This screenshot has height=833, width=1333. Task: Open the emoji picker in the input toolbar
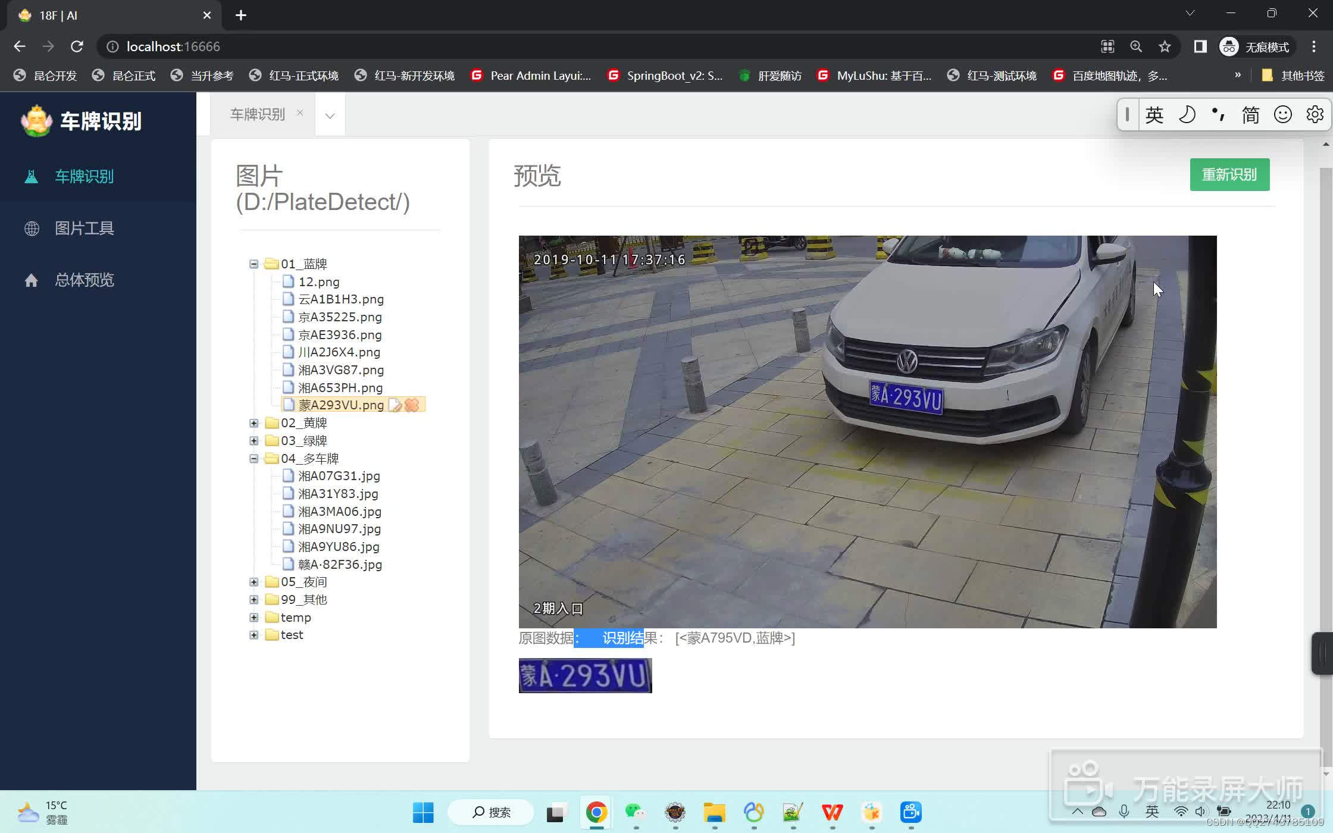[1283, 114]
